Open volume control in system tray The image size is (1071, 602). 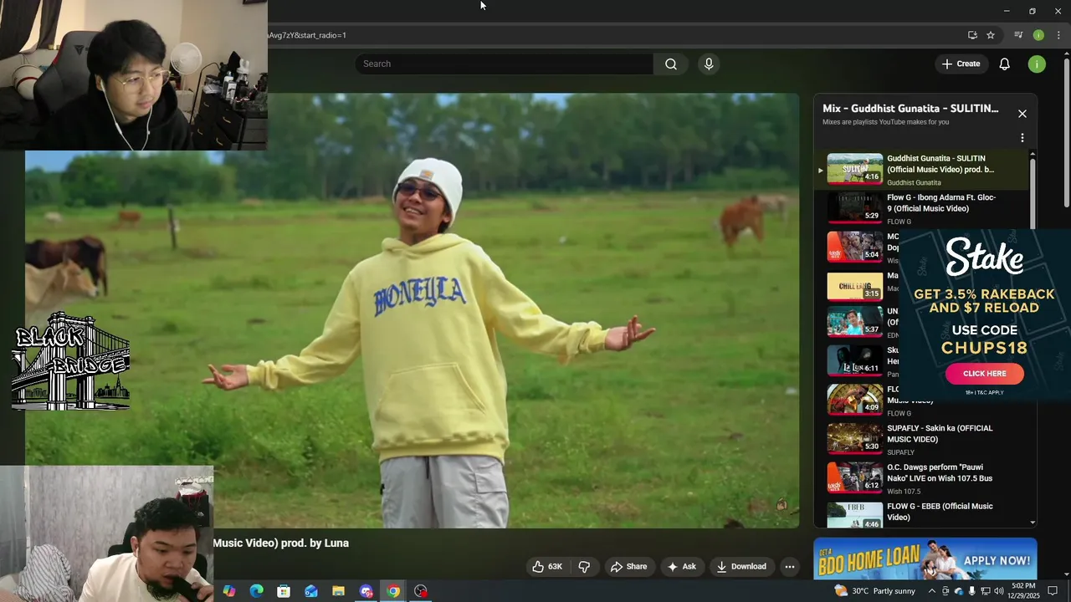[998, 591]
